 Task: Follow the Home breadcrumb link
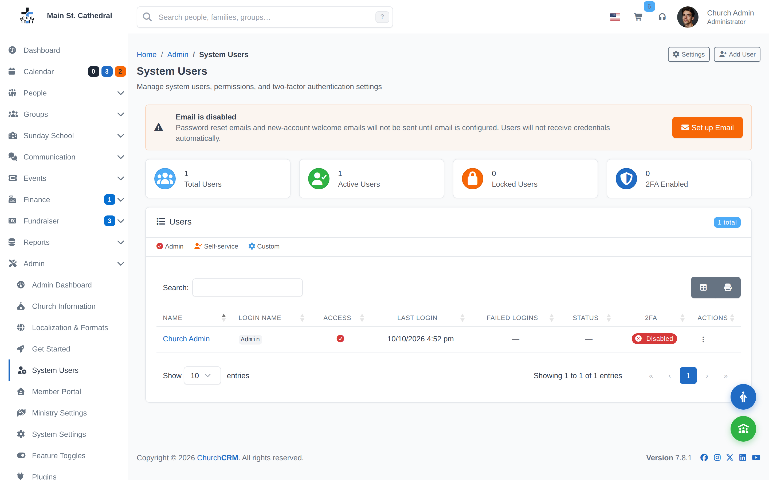pos(147,54)
